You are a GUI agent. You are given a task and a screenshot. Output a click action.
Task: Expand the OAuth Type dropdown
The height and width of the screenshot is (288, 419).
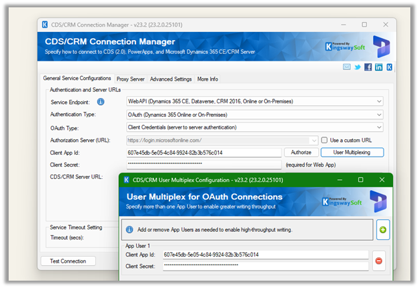pos(379,127)
